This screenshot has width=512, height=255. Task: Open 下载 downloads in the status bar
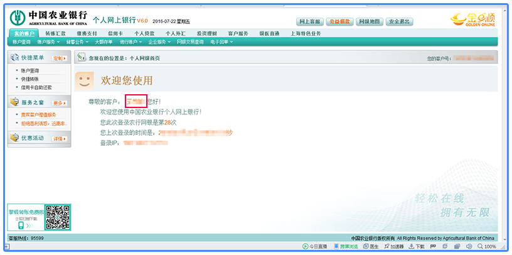(417, 246)
